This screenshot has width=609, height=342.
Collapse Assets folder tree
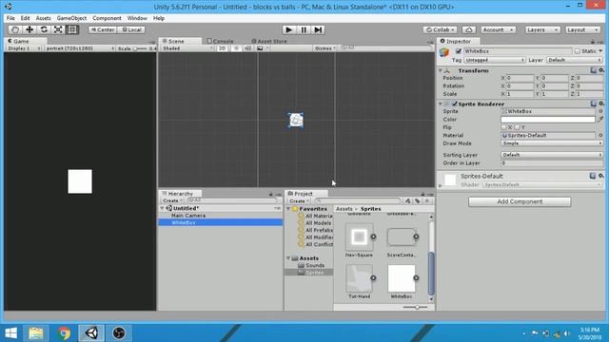pos(288,258)
